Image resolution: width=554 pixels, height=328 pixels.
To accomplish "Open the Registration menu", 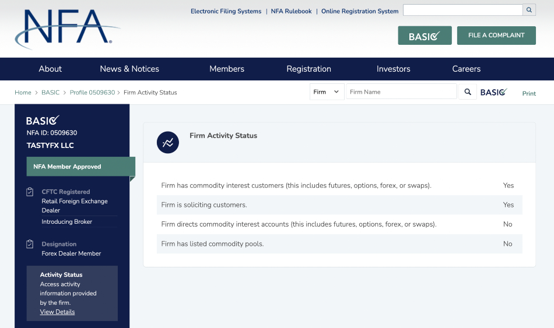I will click(x=309, y=69).
